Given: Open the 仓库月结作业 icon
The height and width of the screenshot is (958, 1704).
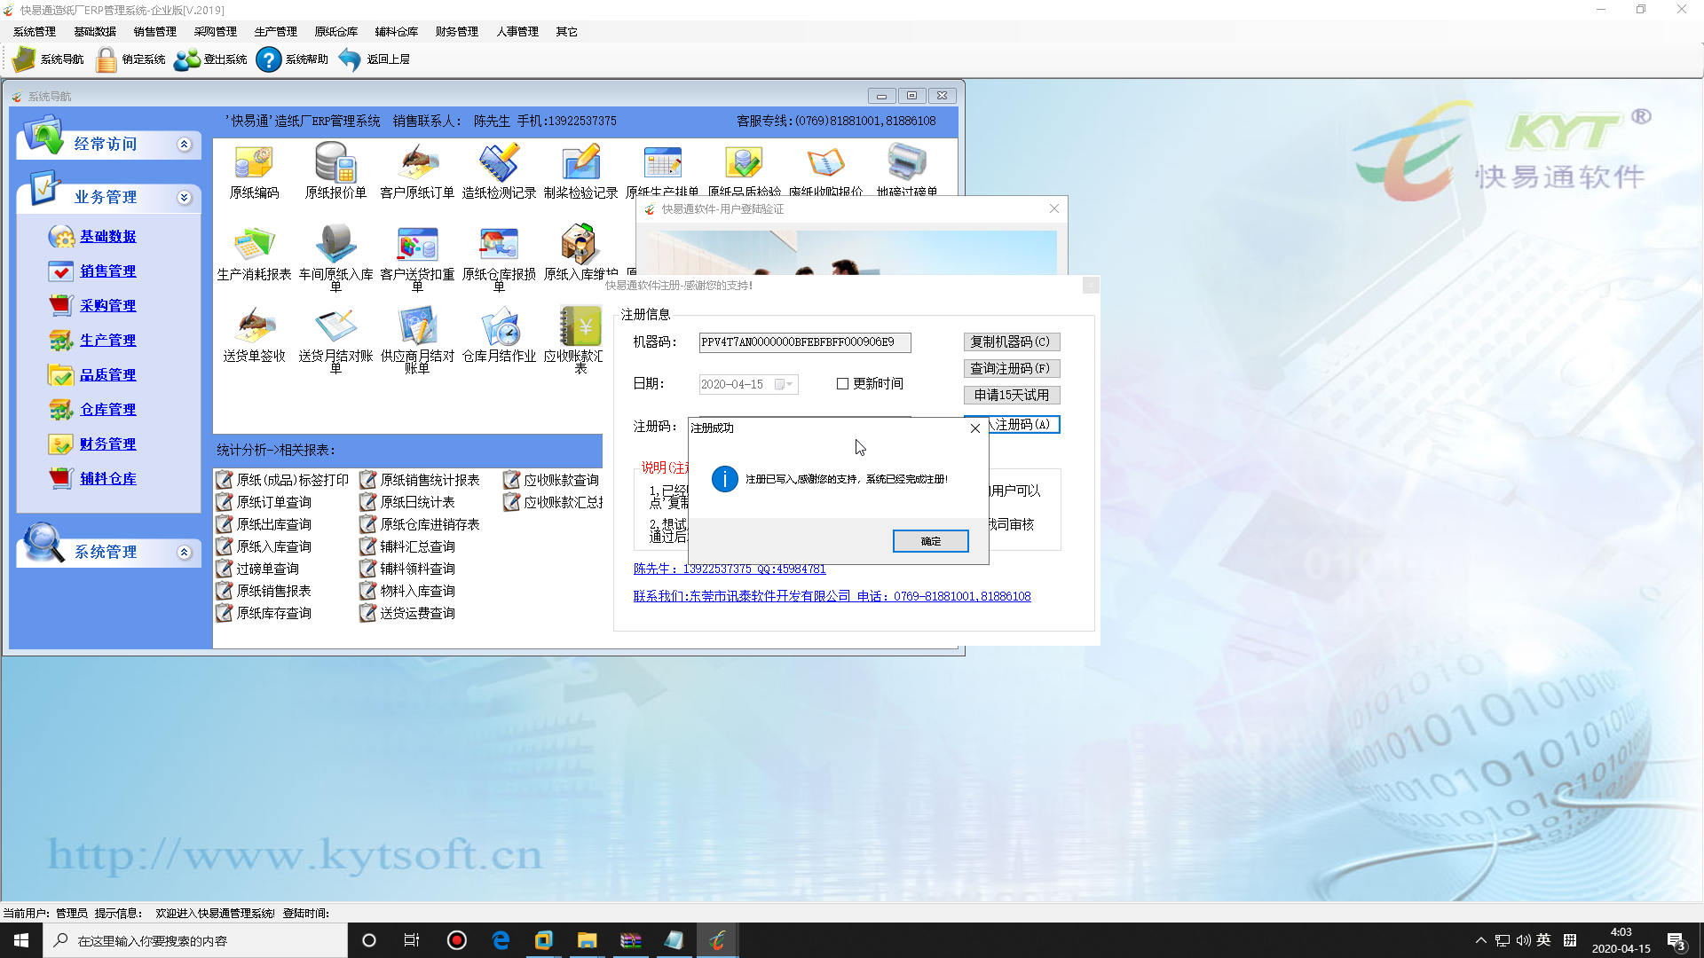Looking at the screenshot, I should (499, 327).
